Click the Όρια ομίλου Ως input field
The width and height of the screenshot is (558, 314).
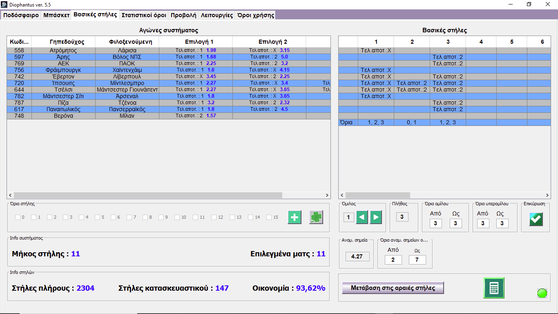coord(455,223)
